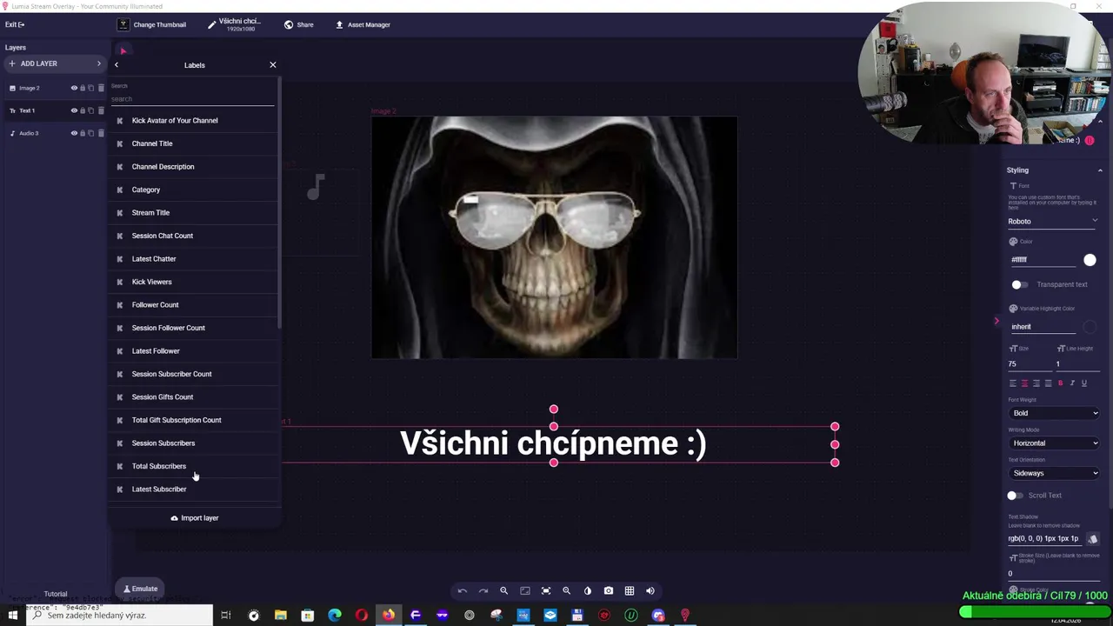Screen dimensions: 1113x626
Task: Select the skull image on canvas
Action: click(554, 237)
